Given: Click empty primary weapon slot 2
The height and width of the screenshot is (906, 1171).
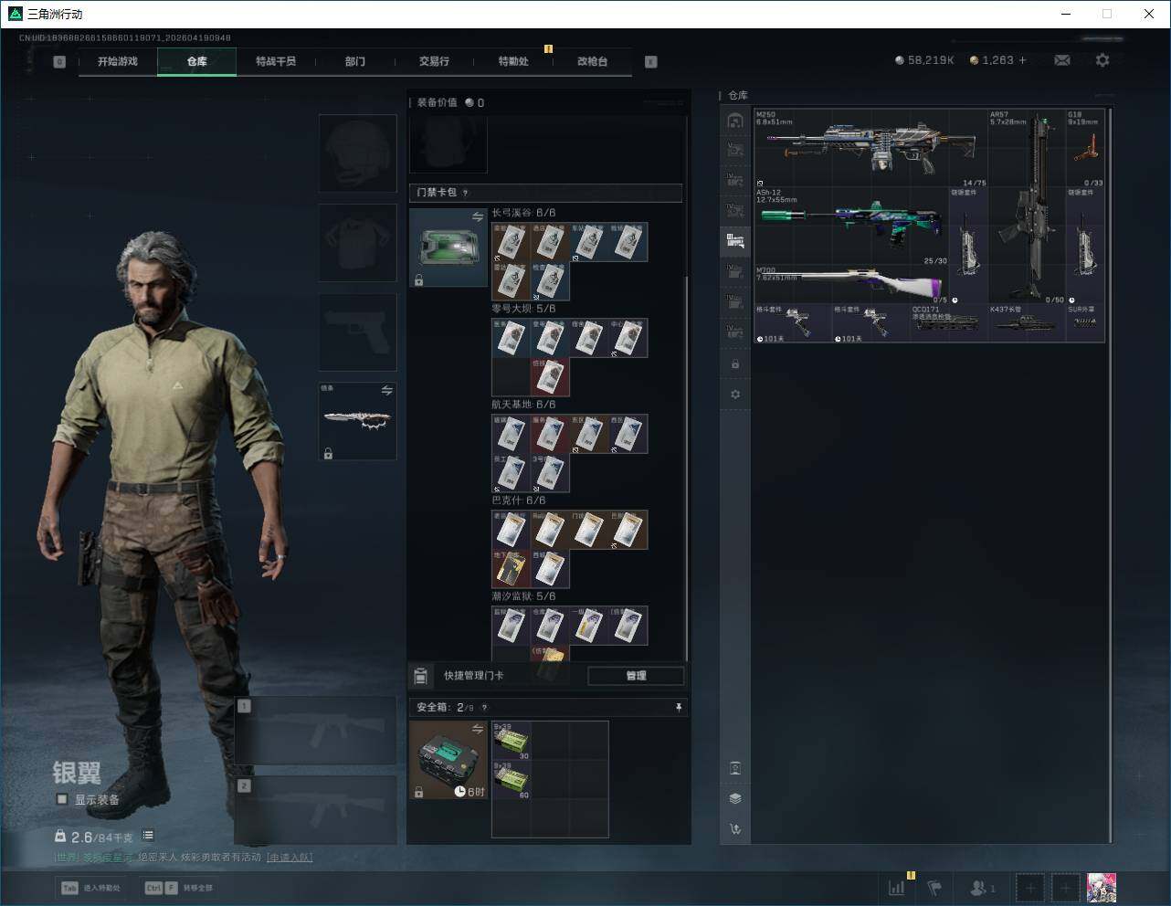Looking at the screenshot, I should click(316, 810).
